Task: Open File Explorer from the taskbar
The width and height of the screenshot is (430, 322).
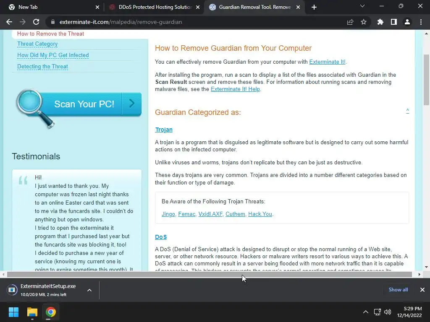Action: (x=32, y=312)
